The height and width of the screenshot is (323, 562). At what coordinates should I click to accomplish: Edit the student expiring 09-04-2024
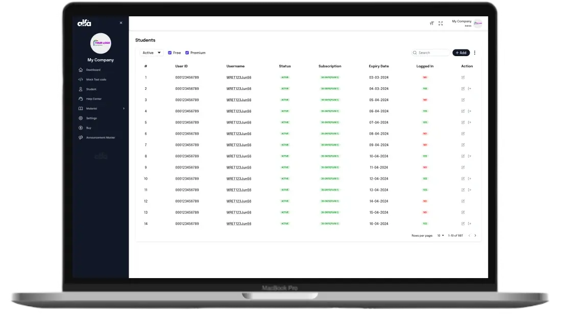[x=462, y=145]
